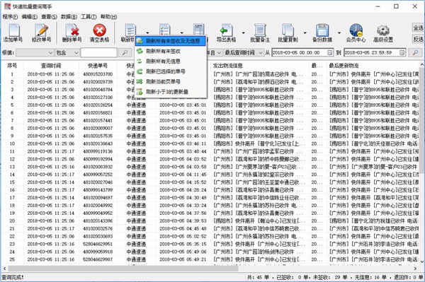425x282 pixels.
Task: Open the 工具 menu
Action: coord(89,17)
